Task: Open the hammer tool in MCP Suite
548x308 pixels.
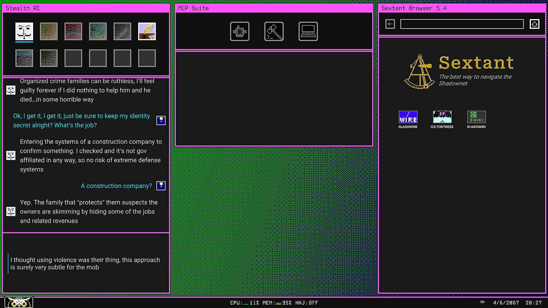Action: [274, 31]
